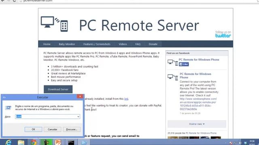Click '20,000+ Facebook fans' bullet text

point(65,70)
